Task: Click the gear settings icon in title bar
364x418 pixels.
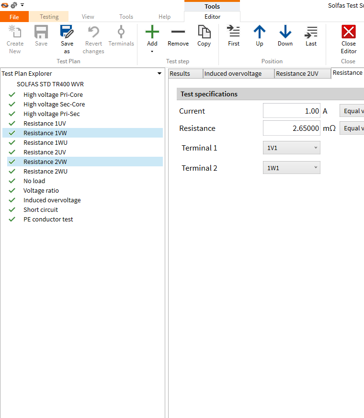Action: pos(14,5)
